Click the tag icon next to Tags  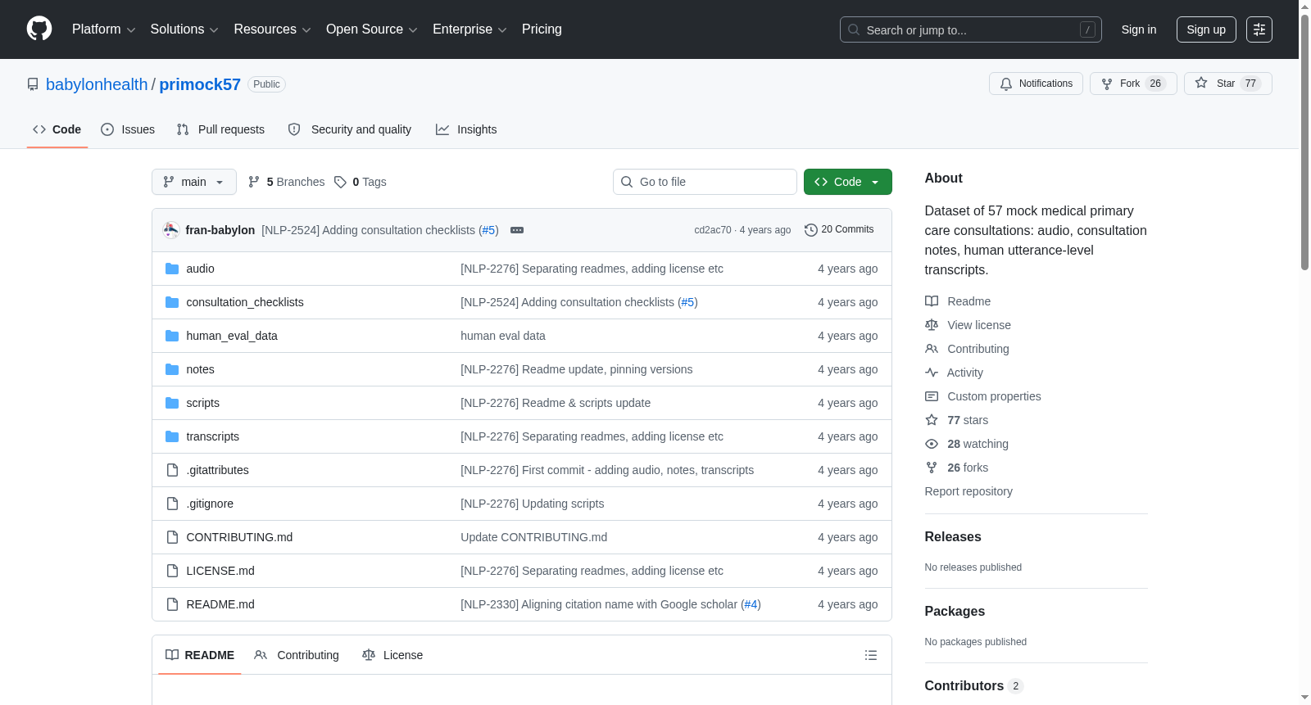pyautogui.click(x=341, y=182)
